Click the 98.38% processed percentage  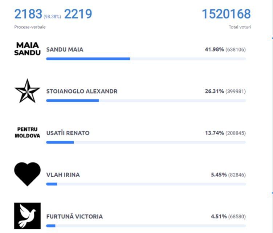point(52,17)
